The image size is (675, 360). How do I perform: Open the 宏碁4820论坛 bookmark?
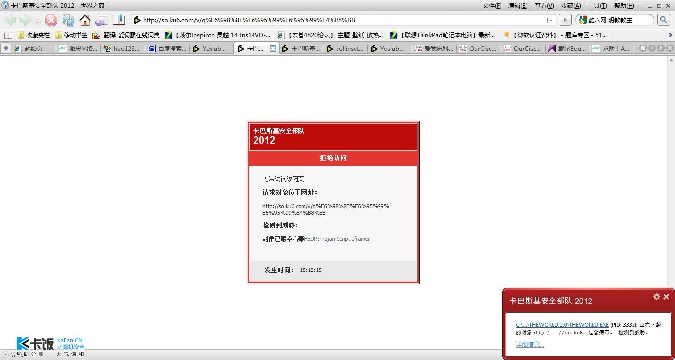(330, 35)
